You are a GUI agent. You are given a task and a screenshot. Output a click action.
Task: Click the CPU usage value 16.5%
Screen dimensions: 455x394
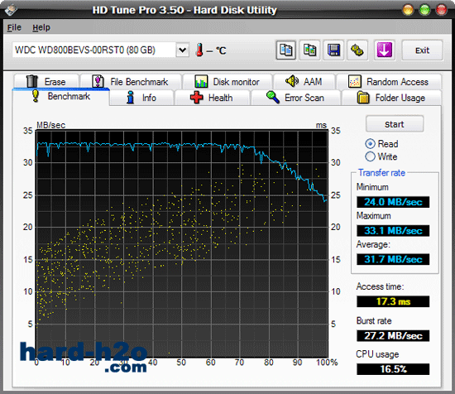tap(393, 369)
